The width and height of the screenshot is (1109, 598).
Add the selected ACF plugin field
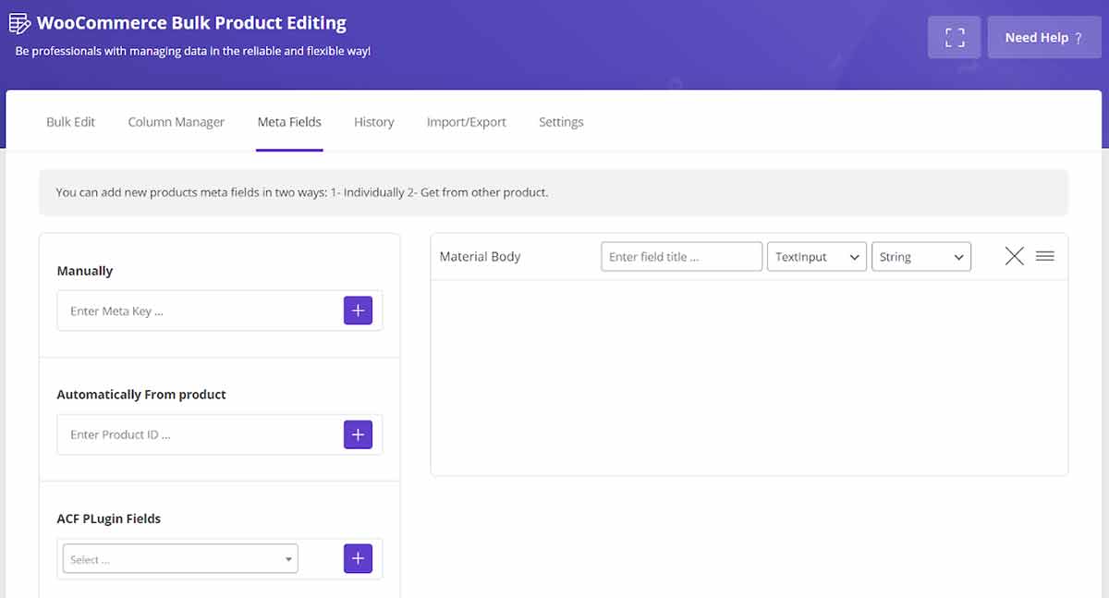[358, 558]
